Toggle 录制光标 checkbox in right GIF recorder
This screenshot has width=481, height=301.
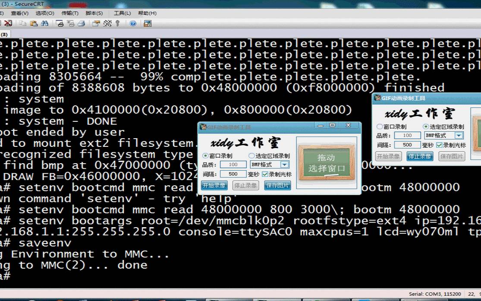tap(439, 145)
